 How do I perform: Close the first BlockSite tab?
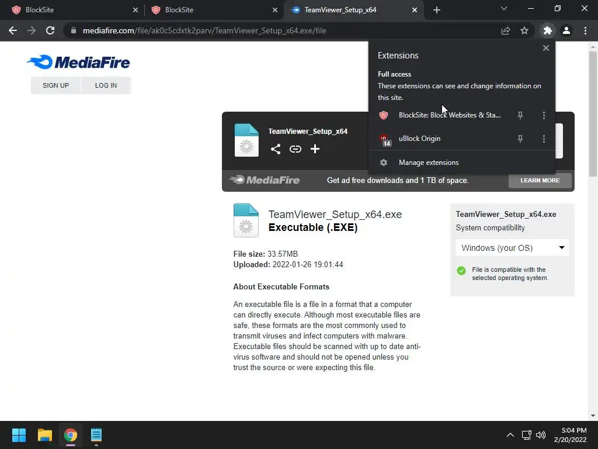pos(135,10)
